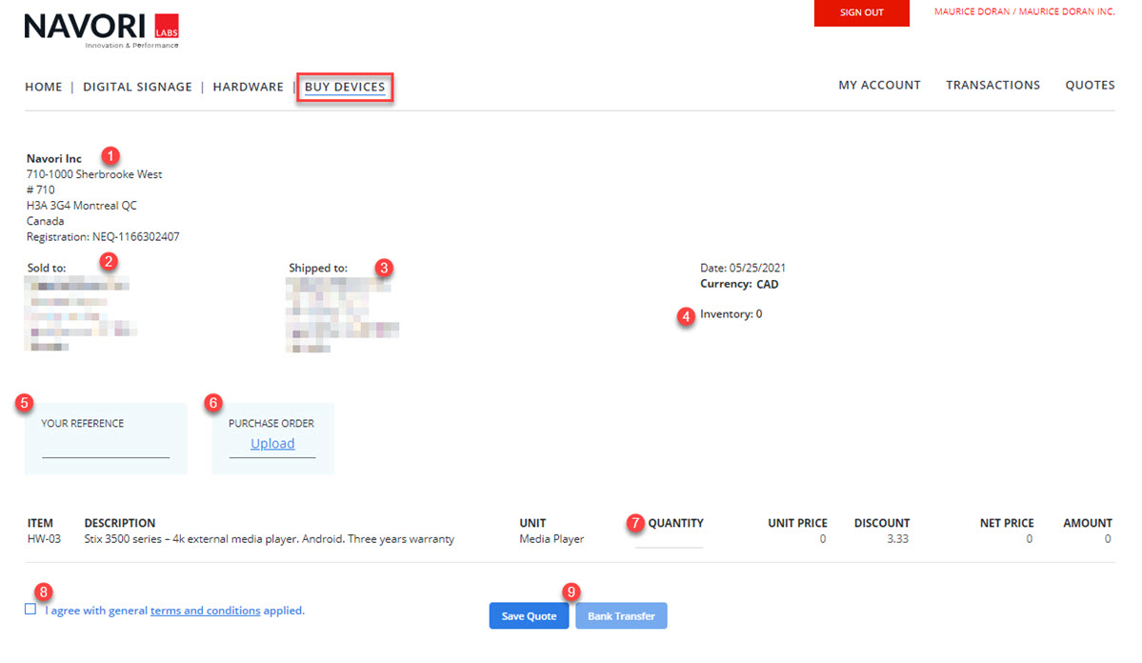The height and width of the screenshot is (663, 1142).
Task: Click the AMOUNT column header
Action: pos(1088,523)
